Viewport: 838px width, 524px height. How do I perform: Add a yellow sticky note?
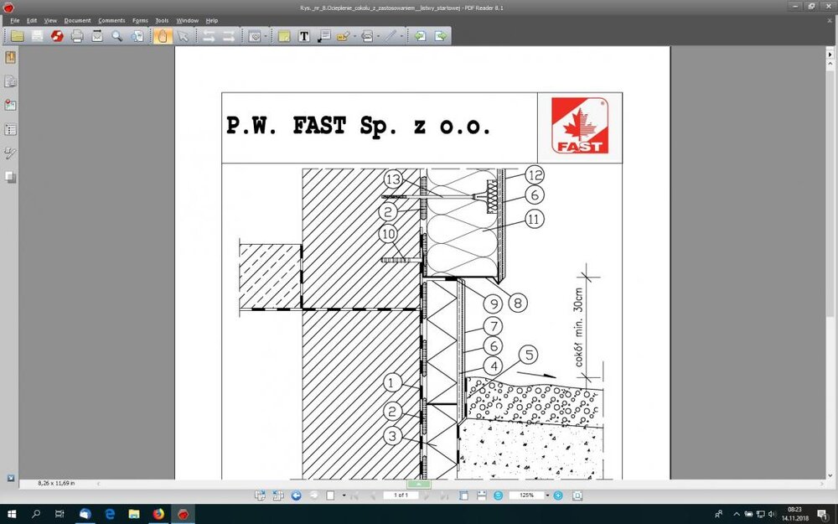click(x=283, y=36)
